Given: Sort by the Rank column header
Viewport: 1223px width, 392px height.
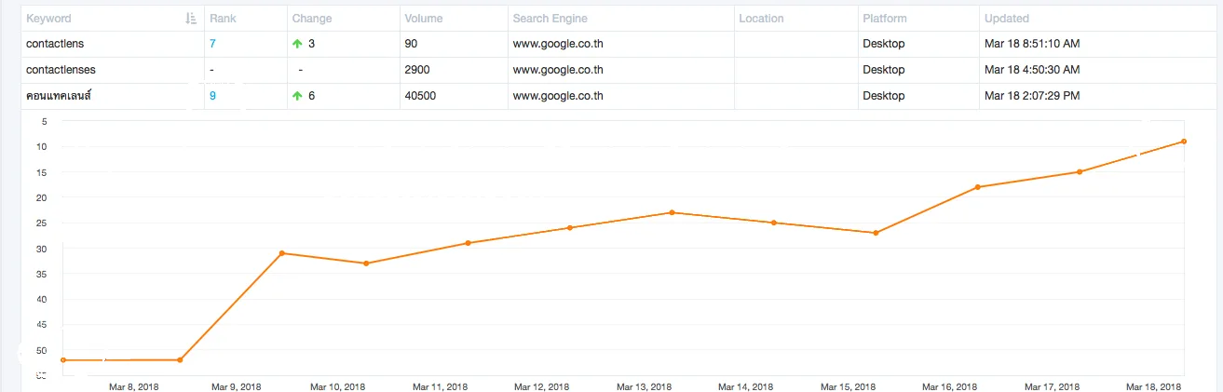Looking at the screenshot, I should point(222,19).
